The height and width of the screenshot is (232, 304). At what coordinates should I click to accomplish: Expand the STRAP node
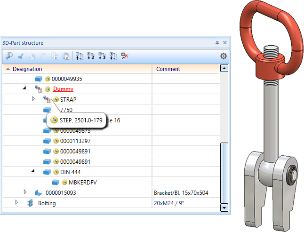[33, 99]
